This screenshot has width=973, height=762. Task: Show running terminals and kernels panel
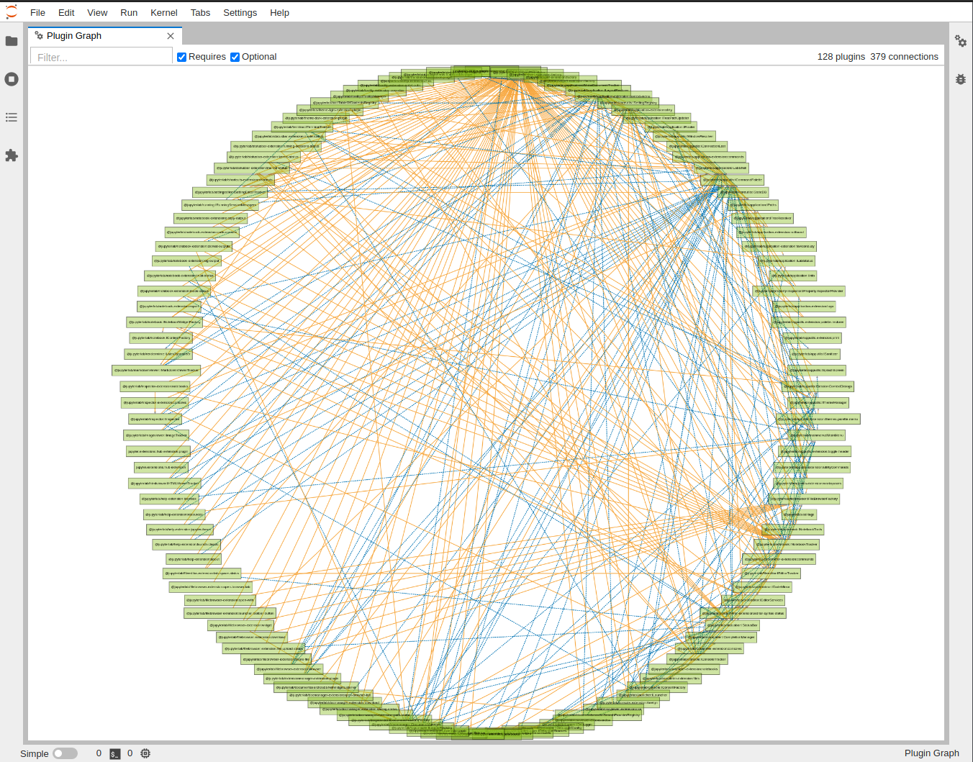(12, 79)
